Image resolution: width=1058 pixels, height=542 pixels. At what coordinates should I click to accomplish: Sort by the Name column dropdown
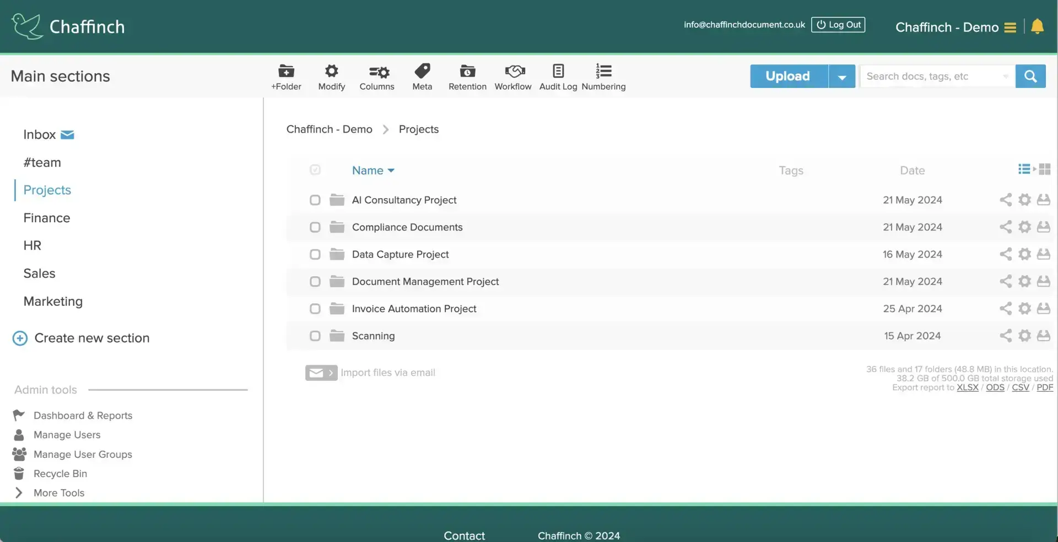tap(373, 171)
